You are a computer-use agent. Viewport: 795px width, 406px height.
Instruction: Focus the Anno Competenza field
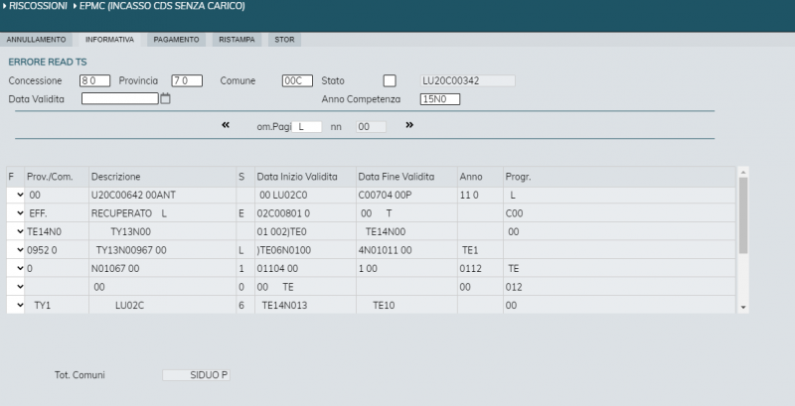point(439,99)
